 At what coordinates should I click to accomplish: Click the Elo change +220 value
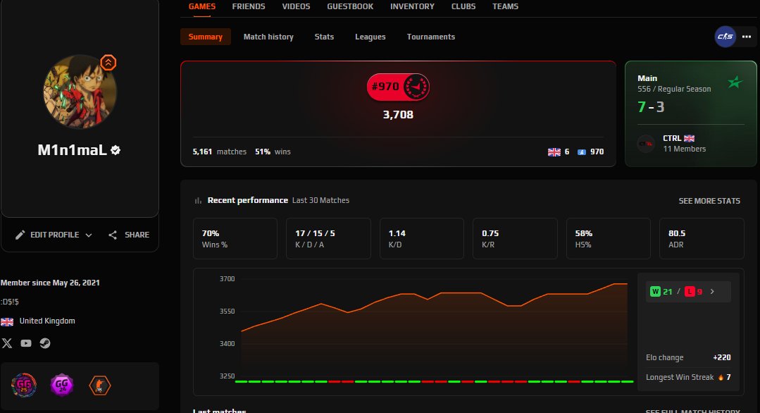pyautogui.click(x=722, y=357)
